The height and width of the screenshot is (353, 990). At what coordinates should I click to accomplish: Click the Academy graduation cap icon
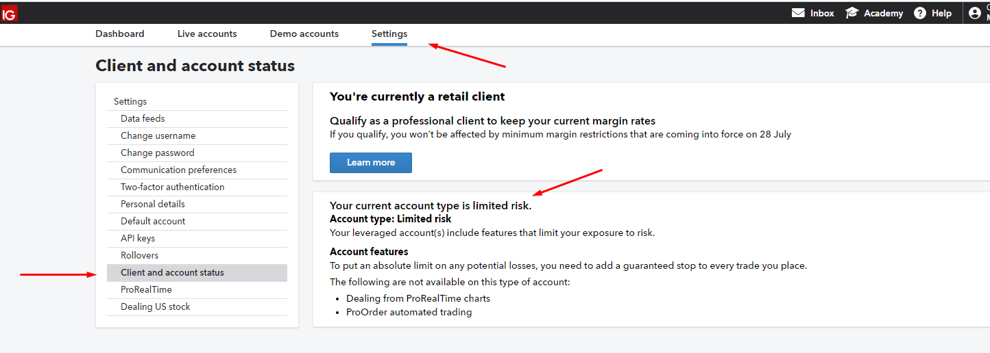[x=852, y=13]
